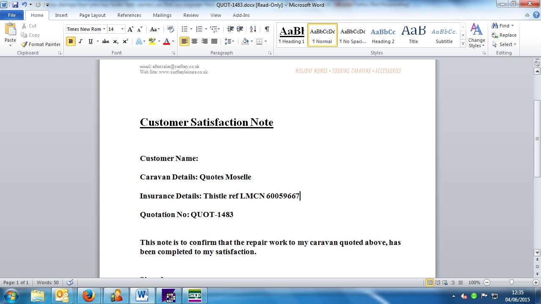Increase the paragraph indent

point(240,29)
